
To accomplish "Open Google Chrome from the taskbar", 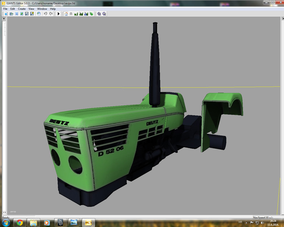I will point(19,222).
